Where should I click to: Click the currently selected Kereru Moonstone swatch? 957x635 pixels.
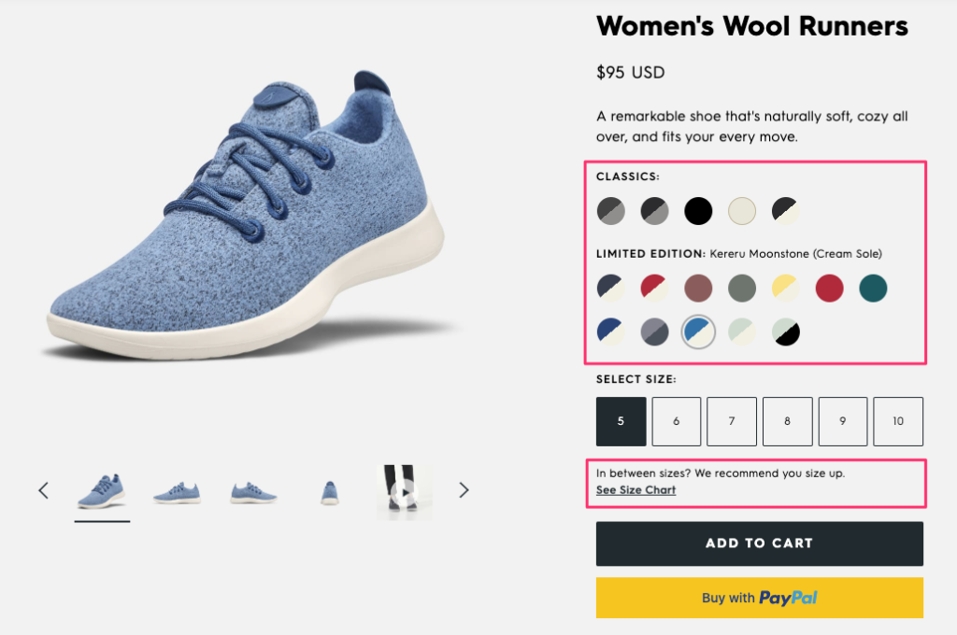(x=698, y=332)
